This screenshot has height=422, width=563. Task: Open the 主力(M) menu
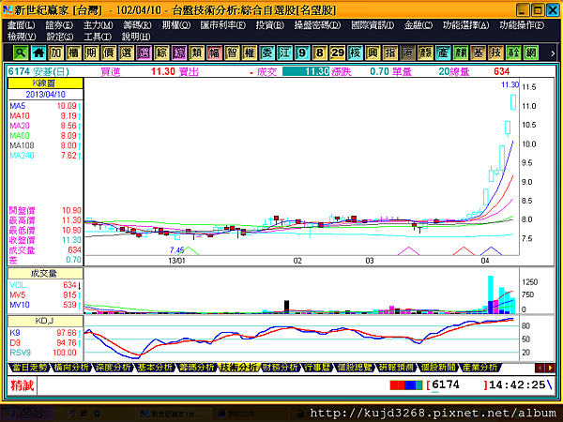pyautogui.click(x=98, y=25)
